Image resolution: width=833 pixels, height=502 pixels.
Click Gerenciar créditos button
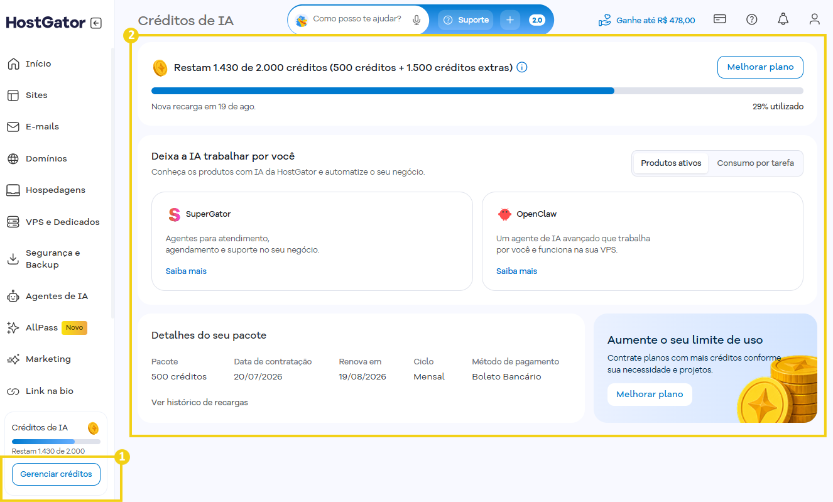(56, 474)
